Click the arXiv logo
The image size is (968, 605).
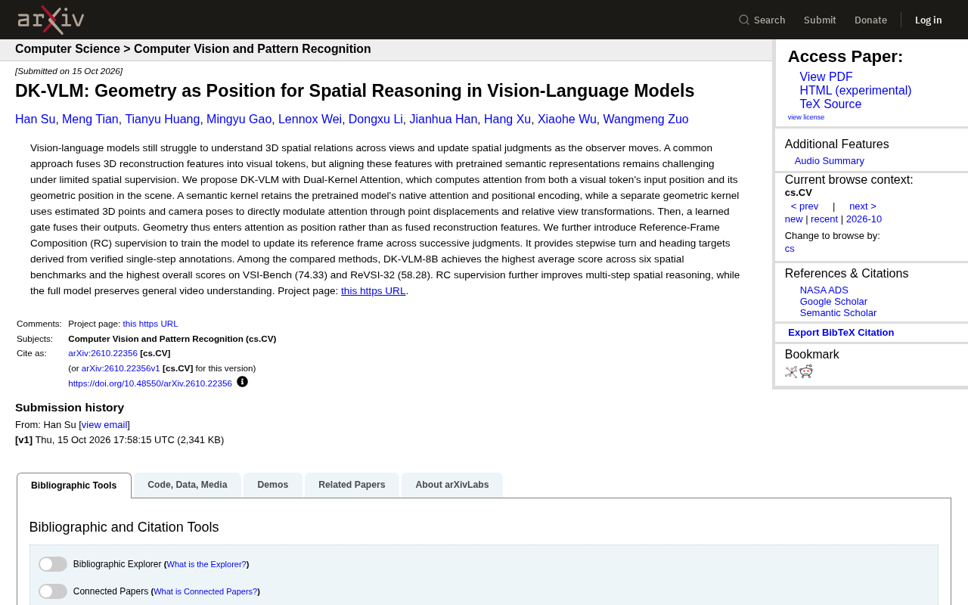tap(51, 20)
